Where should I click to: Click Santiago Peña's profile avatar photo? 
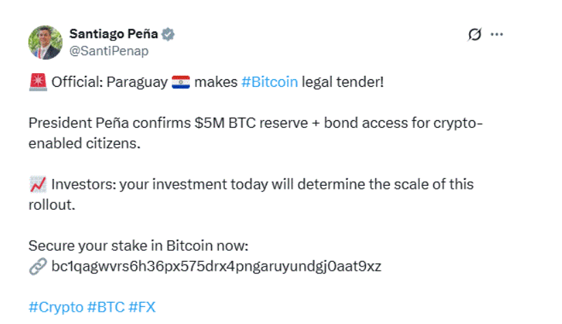pyautogui.click(x=45, y=42)
